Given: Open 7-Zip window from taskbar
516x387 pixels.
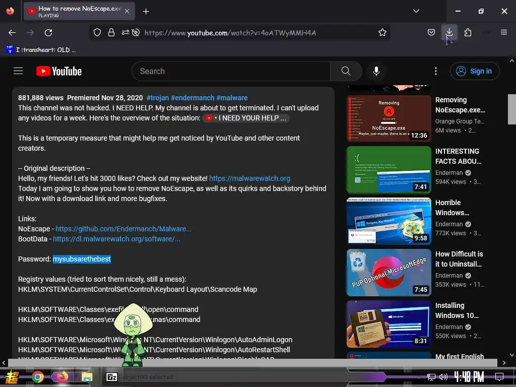Looking at the screenshot, I should pyautogui.click(x=112, y=377).
